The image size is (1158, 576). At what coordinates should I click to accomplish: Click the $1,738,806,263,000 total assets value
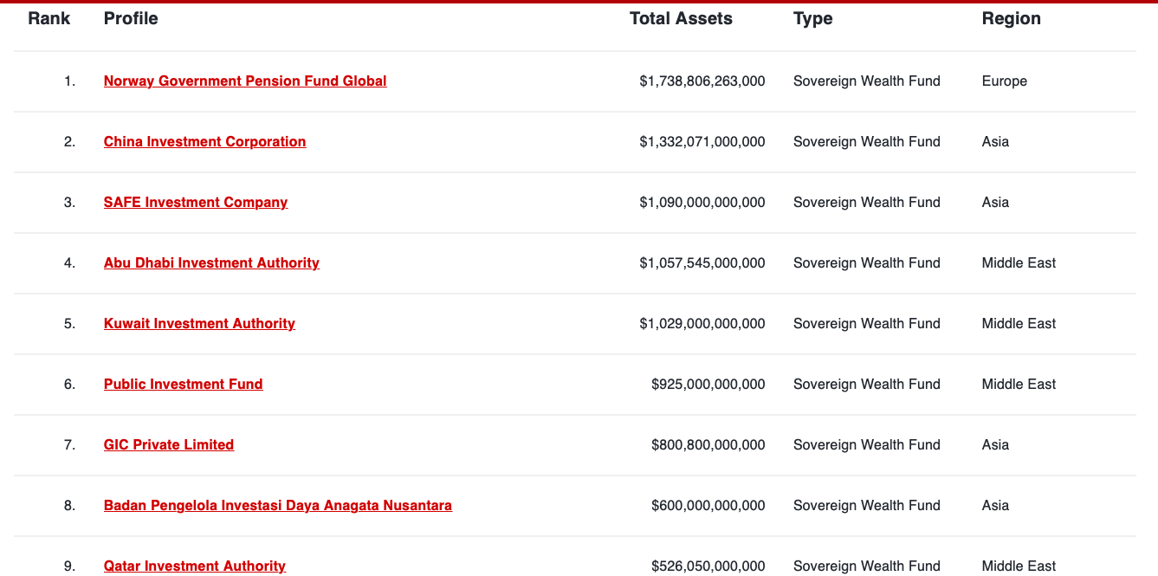tap(702, 81)
